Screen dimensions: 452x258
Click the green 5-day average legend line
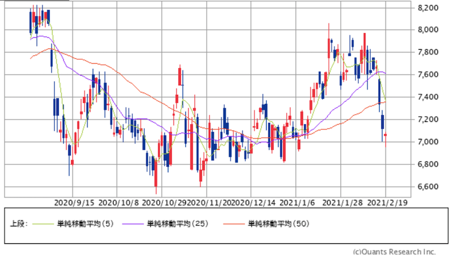pyautogui.click(x=43, y=224)
